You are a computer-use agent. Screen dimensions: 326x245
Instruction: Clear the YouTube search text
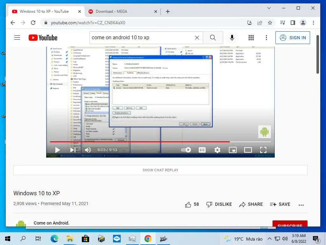pyautogui.click(x=197, y=38)
